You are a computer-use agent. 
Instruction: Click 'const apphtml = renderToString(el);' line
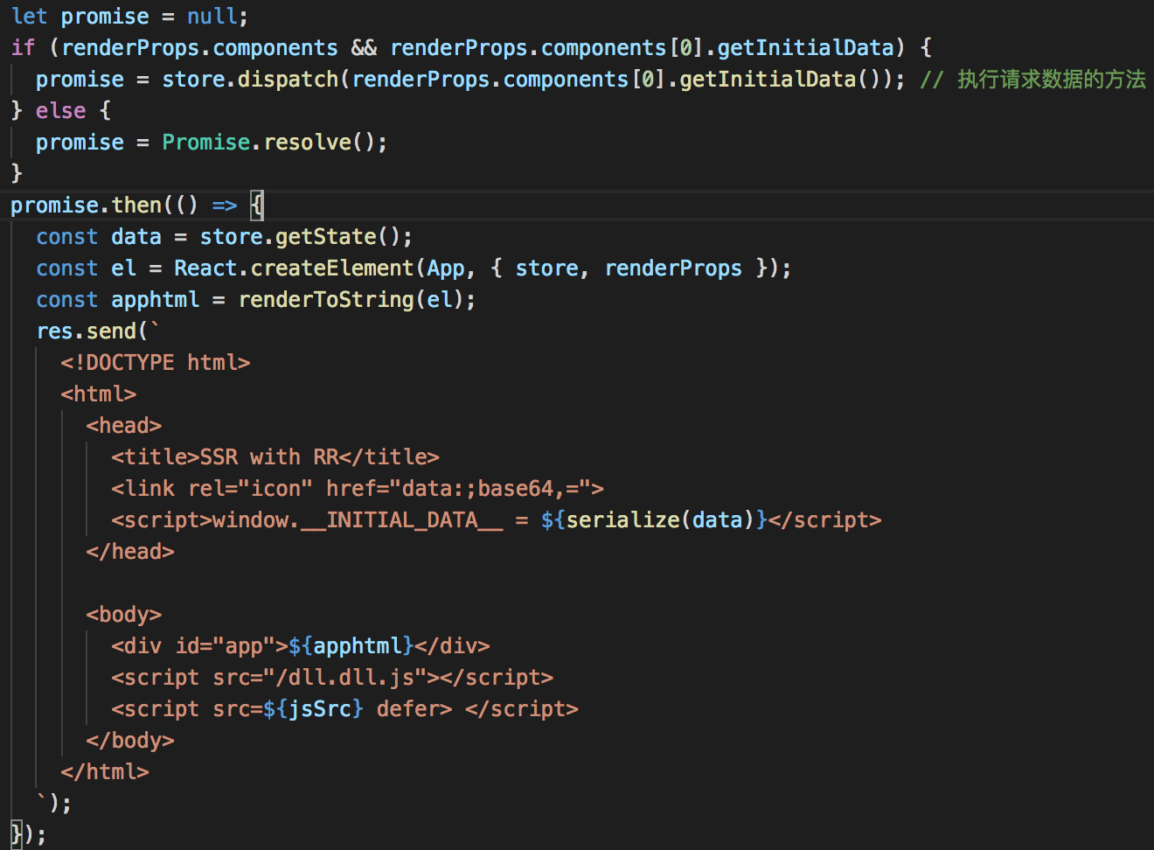[x=256, y=300]
